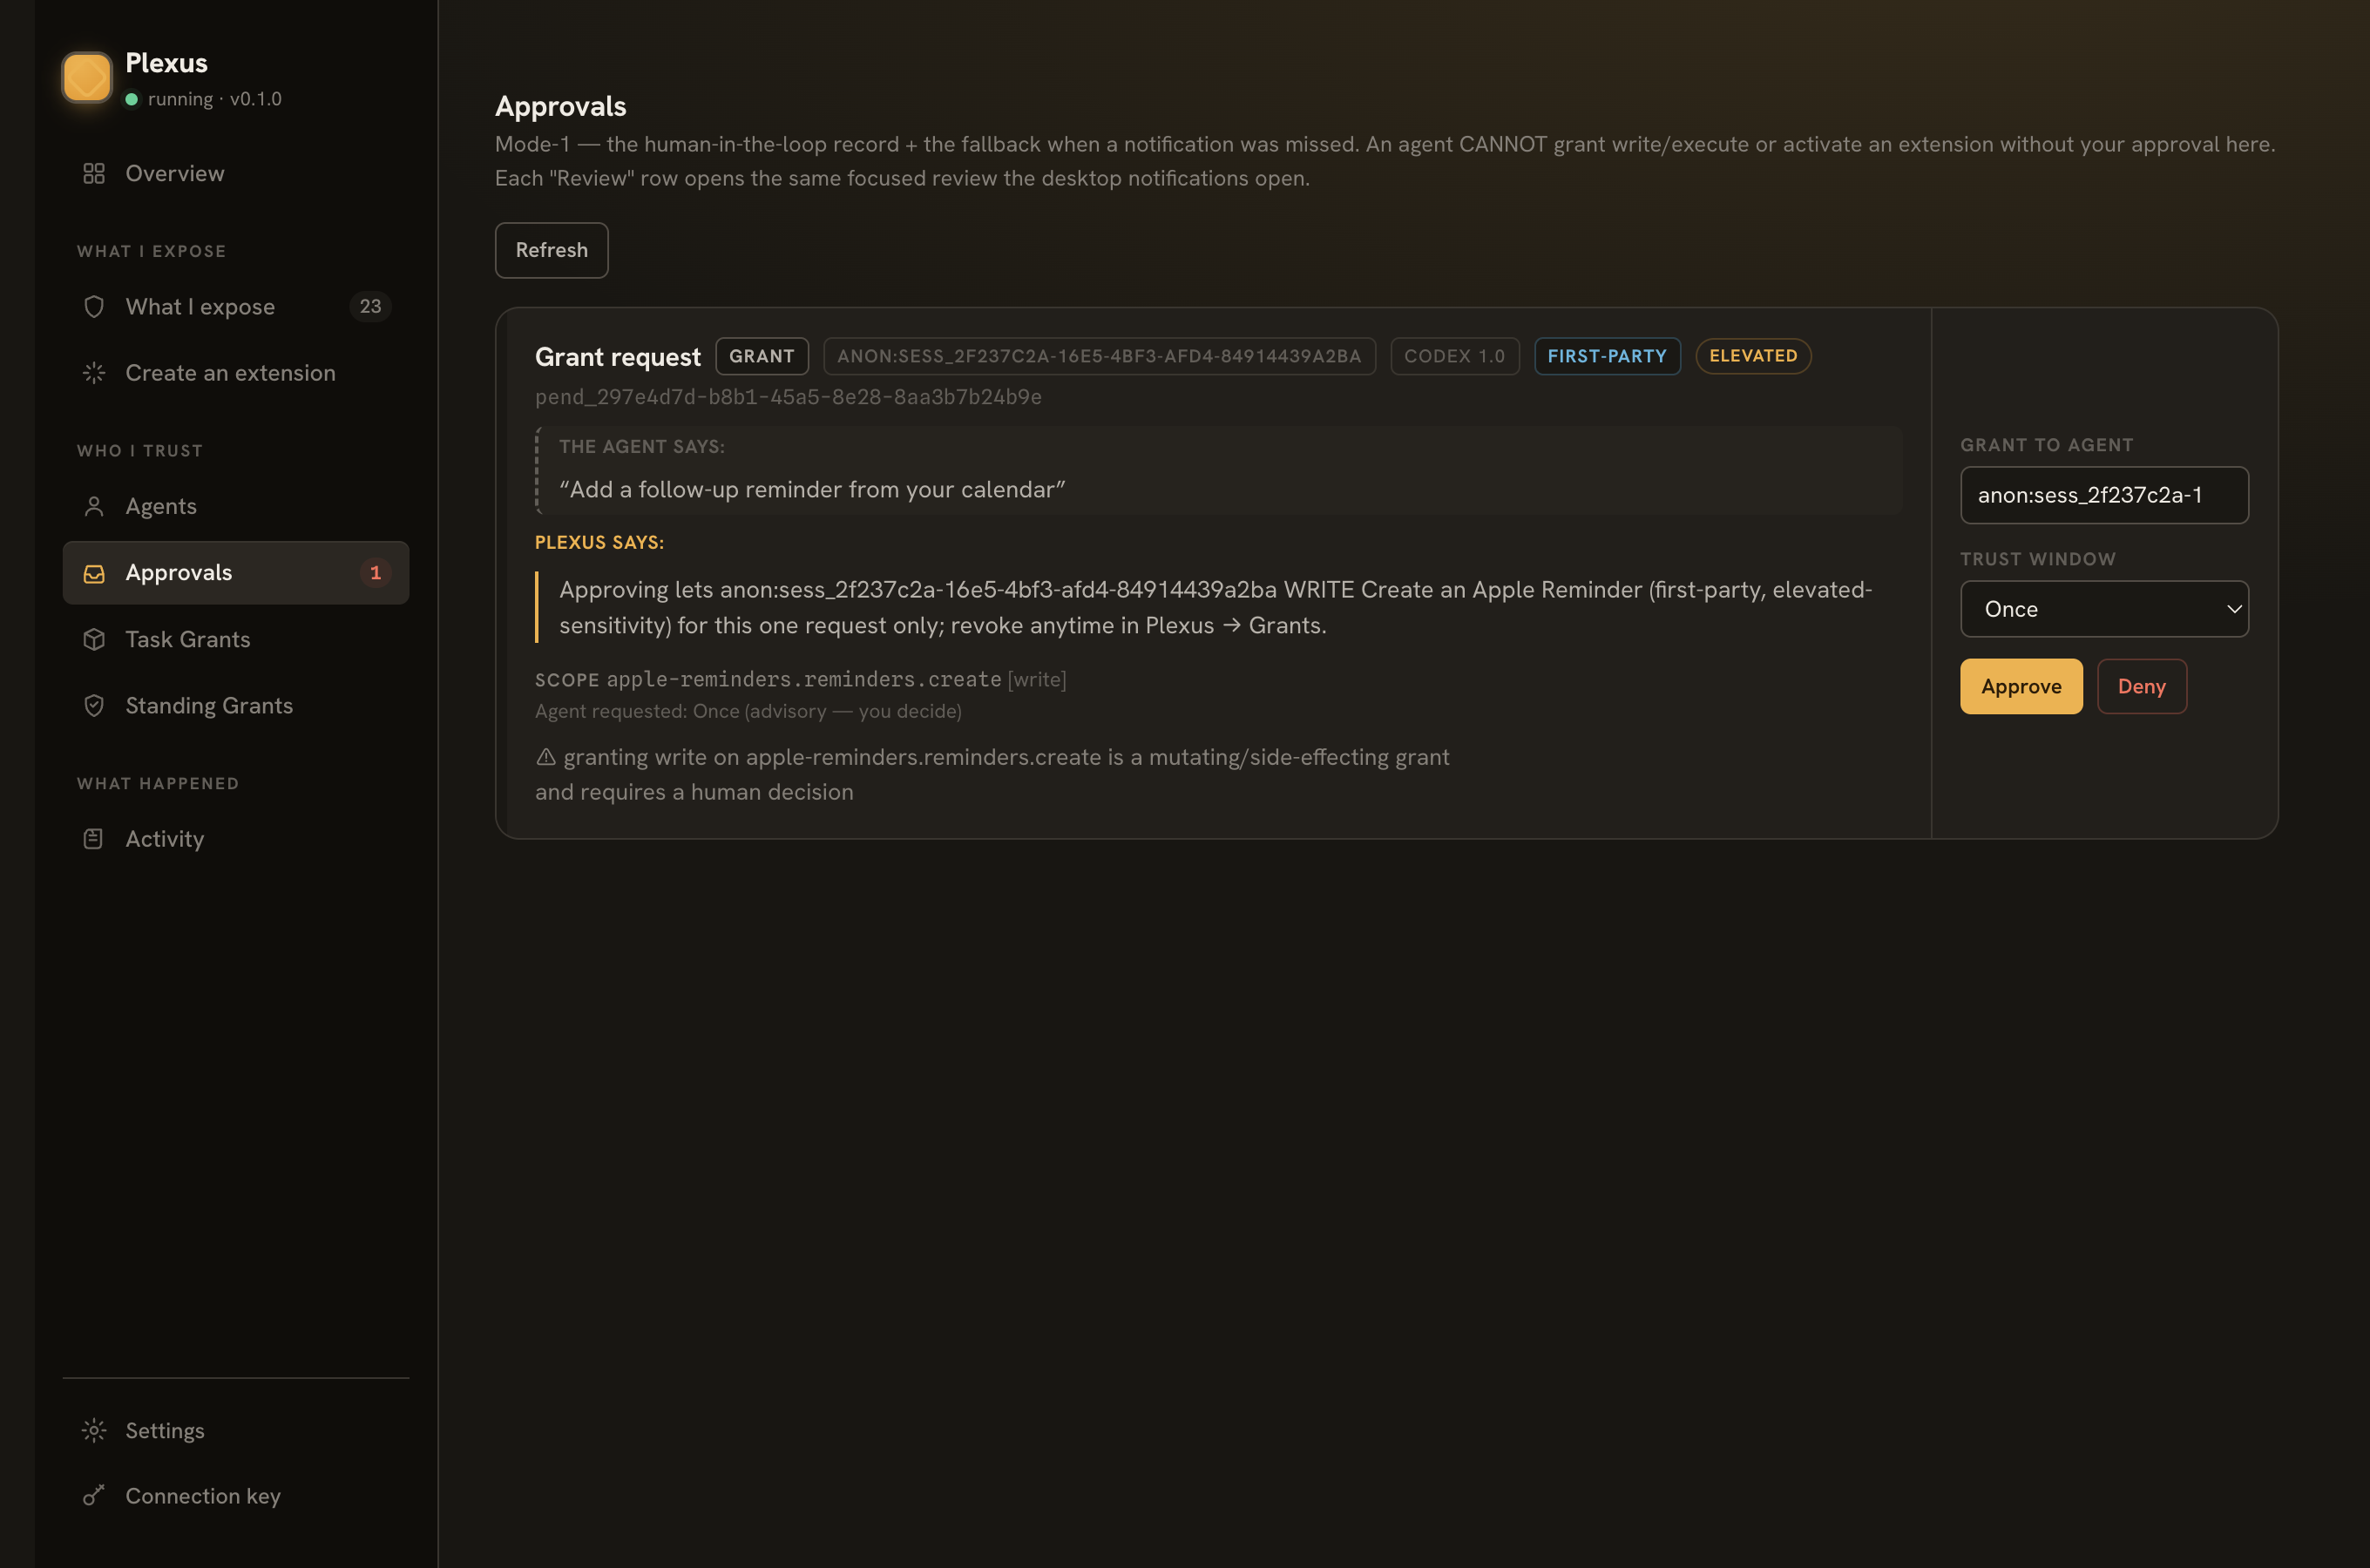The image size is (2370, 1568).
Task: Click the scope apple-reminders.reminders.create text
Action: click(x=803, y=680)
